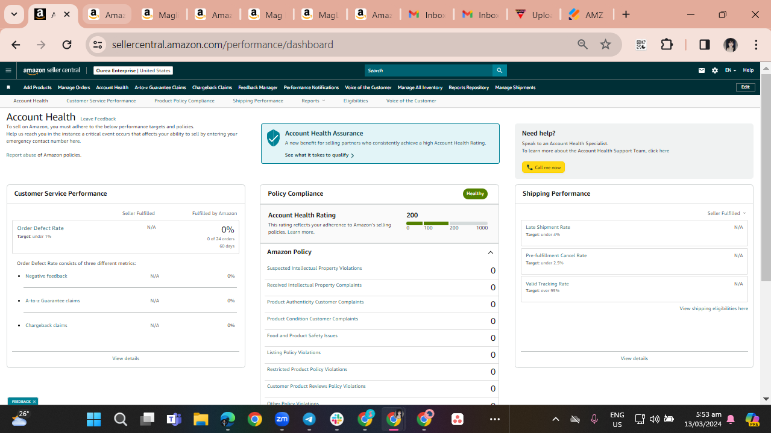
Task: Open the Seller Central hamburger menu
Action: 8,70
